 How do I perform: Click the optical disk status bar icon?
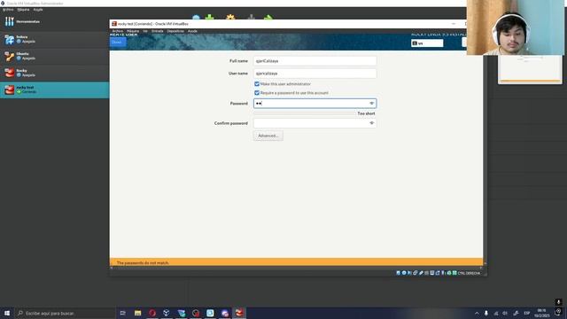(404, 273)
